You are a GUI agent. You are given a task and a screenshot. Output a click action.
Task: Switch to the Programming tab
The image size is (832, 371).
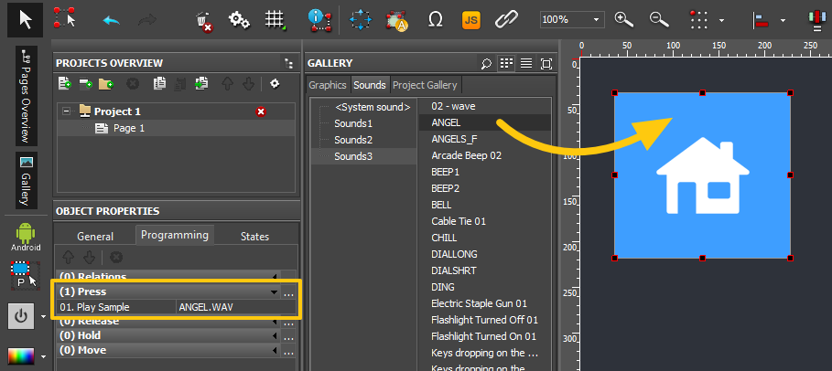coord(175,235)
